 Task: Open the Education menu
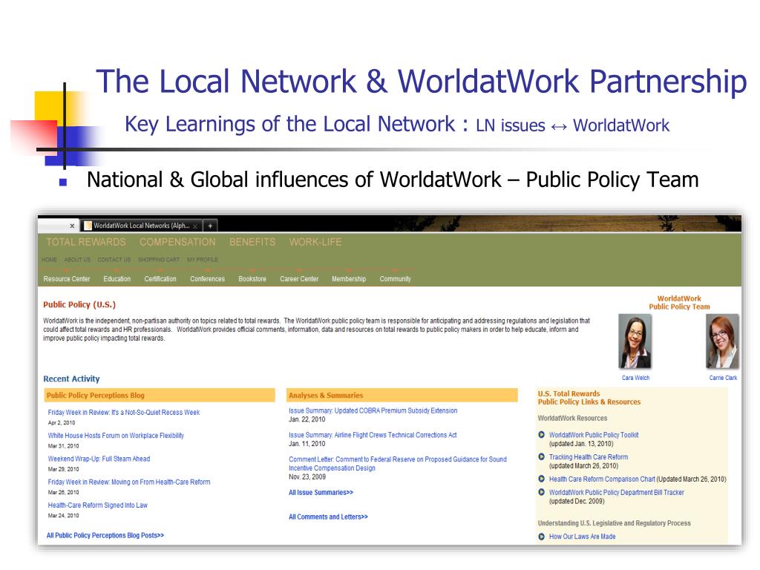pyautogui.click(x=117, y=279)
